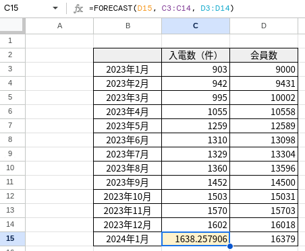Screen dimensions: 305x251
Task: Click the 会員数 header cell
Action: point(264,55)
